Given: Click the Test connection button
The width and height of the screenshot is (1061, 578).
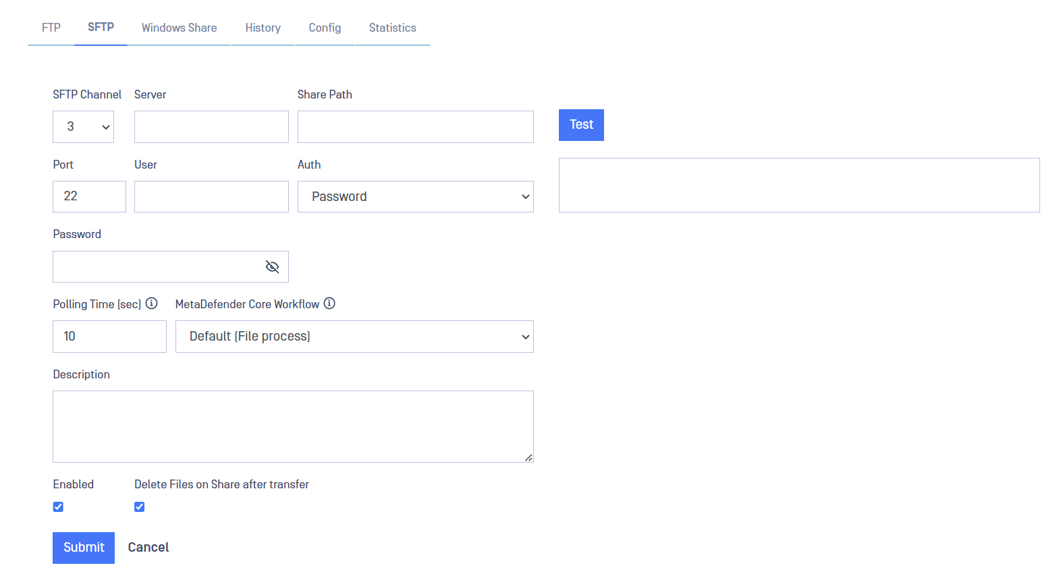Looking at the screenshot, I should (x=581, y=125).
